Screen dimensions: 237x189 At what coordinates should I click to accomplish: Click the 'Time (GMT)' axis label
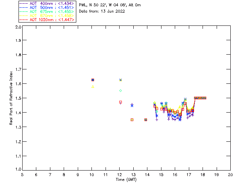tap(126, 180)
